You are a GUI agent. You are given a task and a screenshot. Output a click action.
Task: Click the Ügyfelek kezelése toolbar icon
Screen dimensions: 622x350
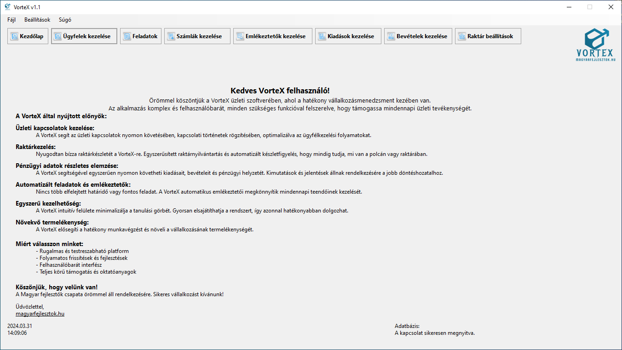(58, 36)
